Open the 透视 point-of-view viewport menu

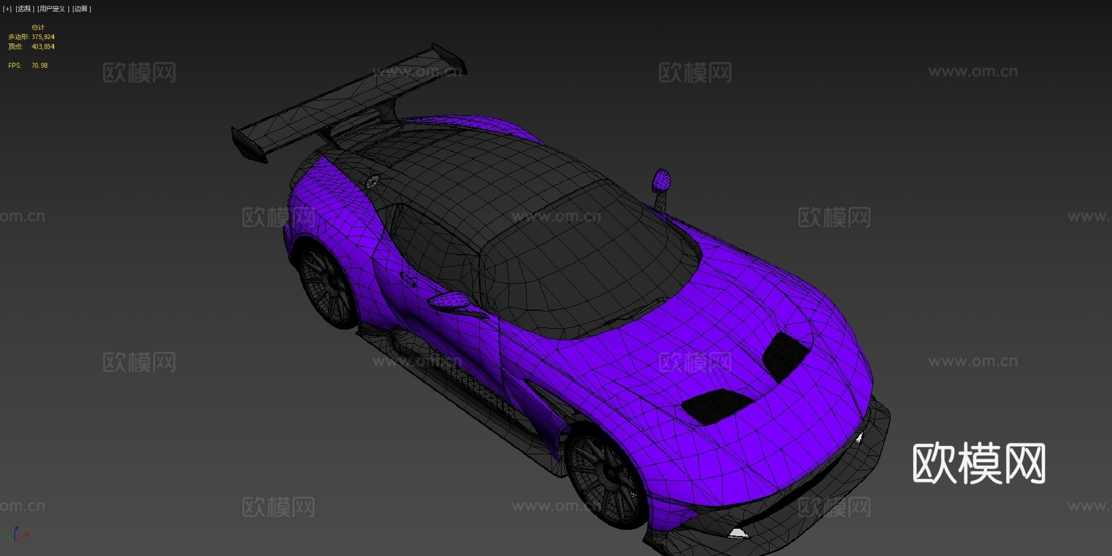pos(25,9)
